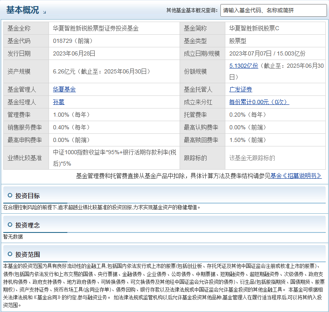Viewport: 329px width, 312px height.
Task: Focus the fund code search input field
Action: click(x=273, y=10)
